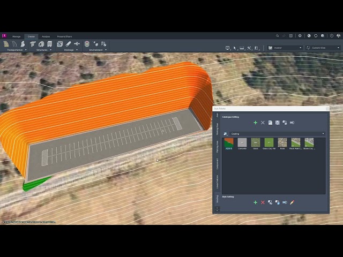Open the Analyze tab
This screenshot has width=343, height=257.
(x=46, y=36)
